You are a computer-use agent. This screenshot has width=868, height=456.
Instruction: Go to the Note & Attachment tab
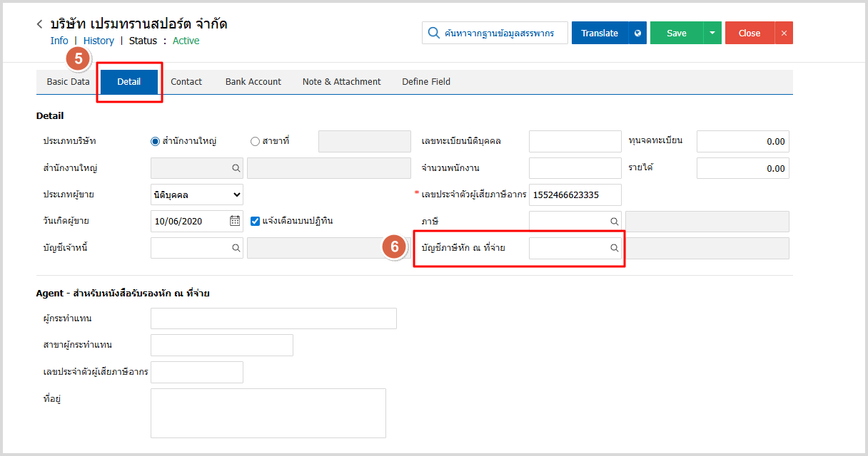[x=341, y=82]
